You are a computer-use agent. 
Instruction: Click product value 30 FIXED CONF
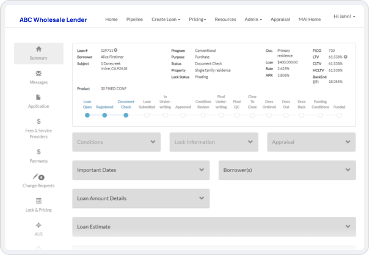tap(114, 88)
